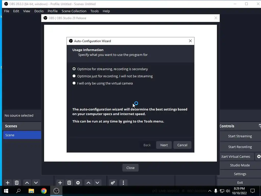Click microphone tray icon
Image resolution: width=261 pixels, height=196 pixels.
(x=216, y=191)
